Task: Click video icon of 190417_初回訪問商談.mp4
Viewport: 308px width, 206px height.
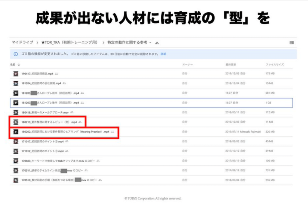Action: coord(16,73)
